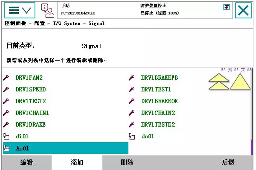
Task: Move list up with single triangle arrow
Action: tap(240, 81)
